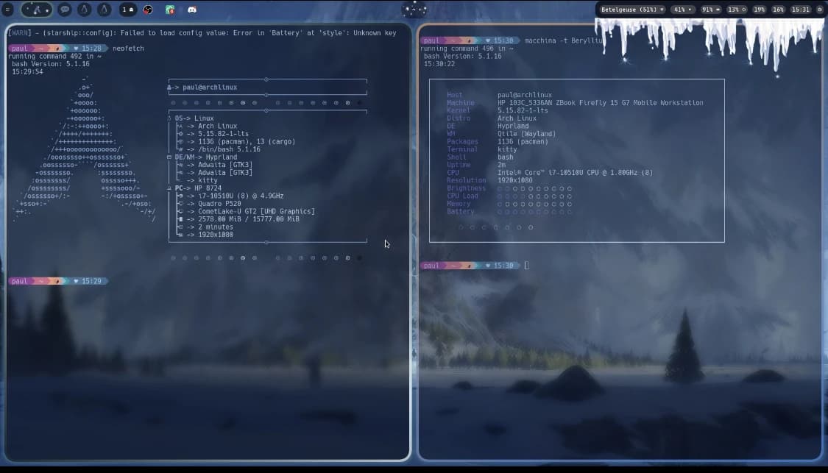Image resolution: width=828 pixels, height=473 pixels.
Task: Open the chat bubble icon in the bar
Action: 65,10
